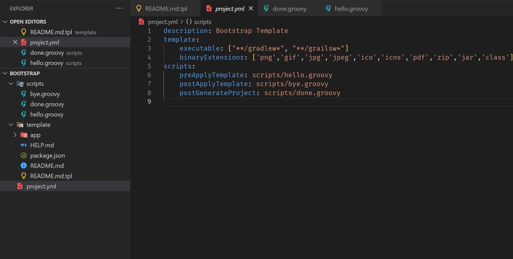Open done.groovy in Open Editors
Screen dimensions: 513x259
[65, 52]
